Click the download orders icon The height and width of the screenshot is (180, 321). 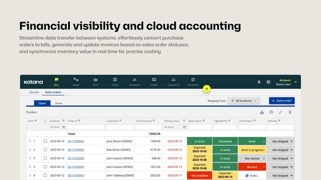click(x=262, y=112)
